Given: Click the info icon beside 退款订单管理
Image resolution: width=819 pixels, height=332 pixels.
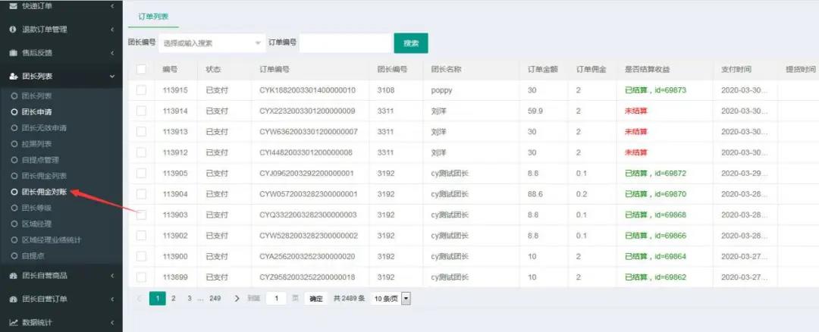Looking at the screenshot, I should (x=13, y=30).
